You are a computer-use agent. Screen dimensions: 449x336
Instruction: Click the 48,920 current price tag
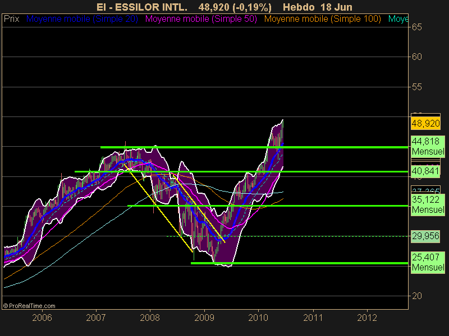coord(425,123)
